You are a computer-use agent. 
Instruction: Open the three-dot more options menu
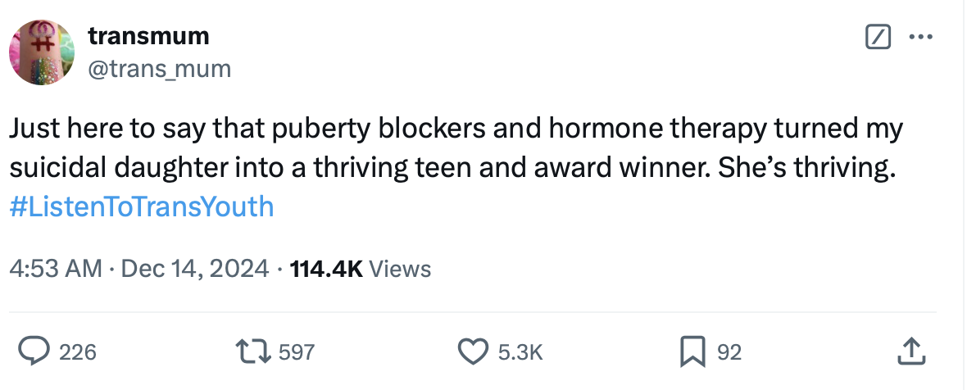(x=921, y=37)
